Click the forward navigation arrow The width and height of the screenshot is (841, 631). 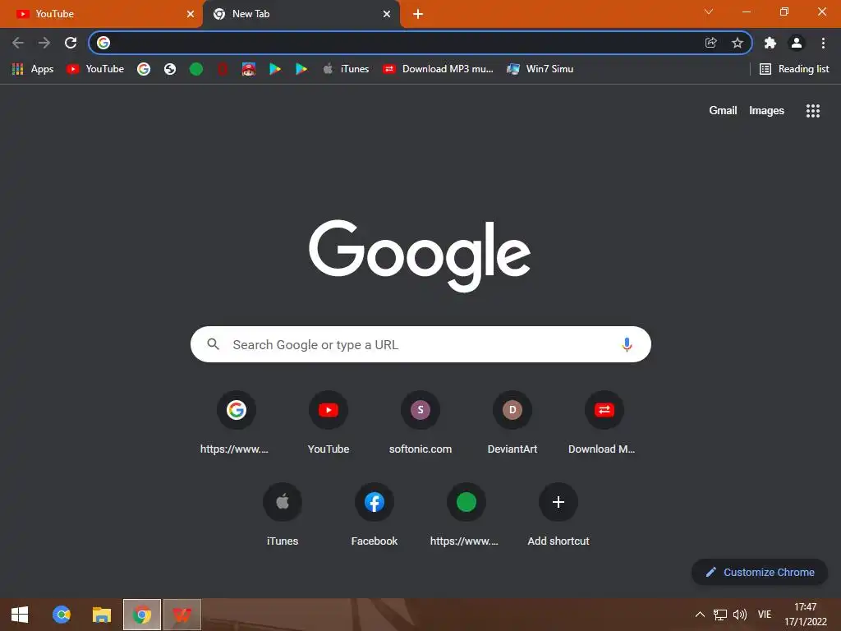click(44, 43)
